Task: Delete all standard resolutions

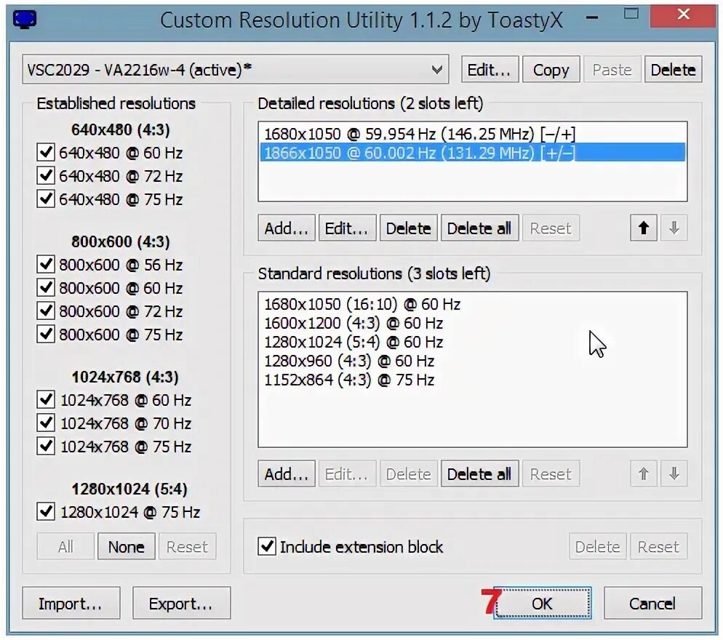Action: 479,473
